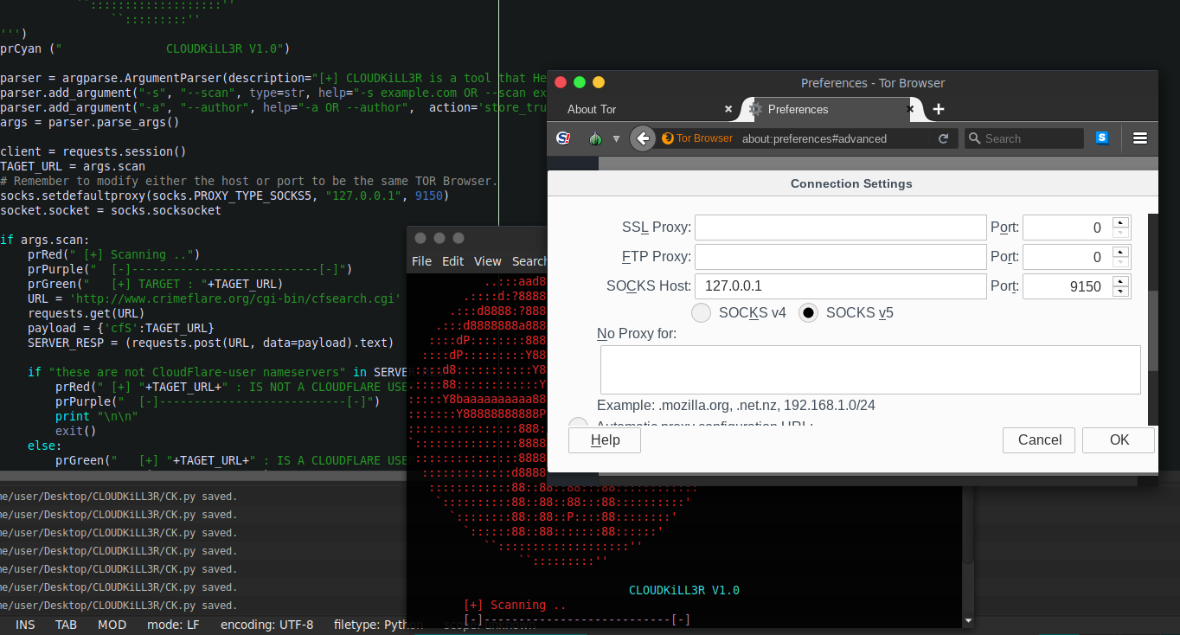Open the File menu in the terminal window
This screenshot has height=635, width=1180.
[x=421, y=261]
